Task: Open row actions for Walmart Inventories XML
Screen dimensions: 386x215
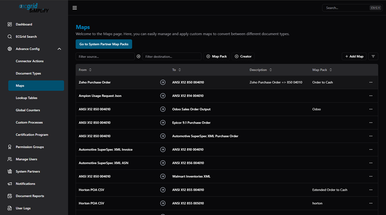Action: point(371,176)
